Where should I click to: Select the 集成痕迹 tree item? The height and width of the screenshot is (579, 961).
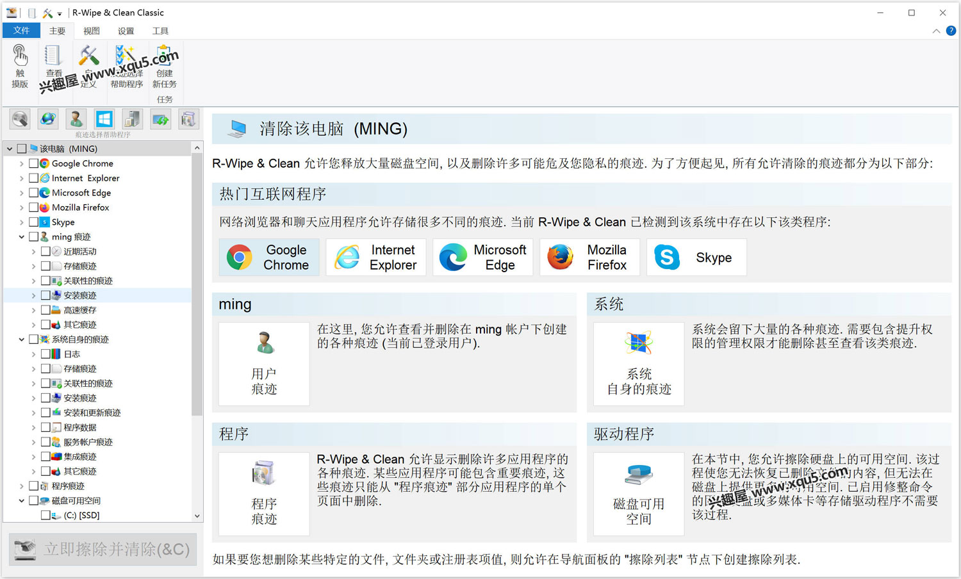coord(80,457)
